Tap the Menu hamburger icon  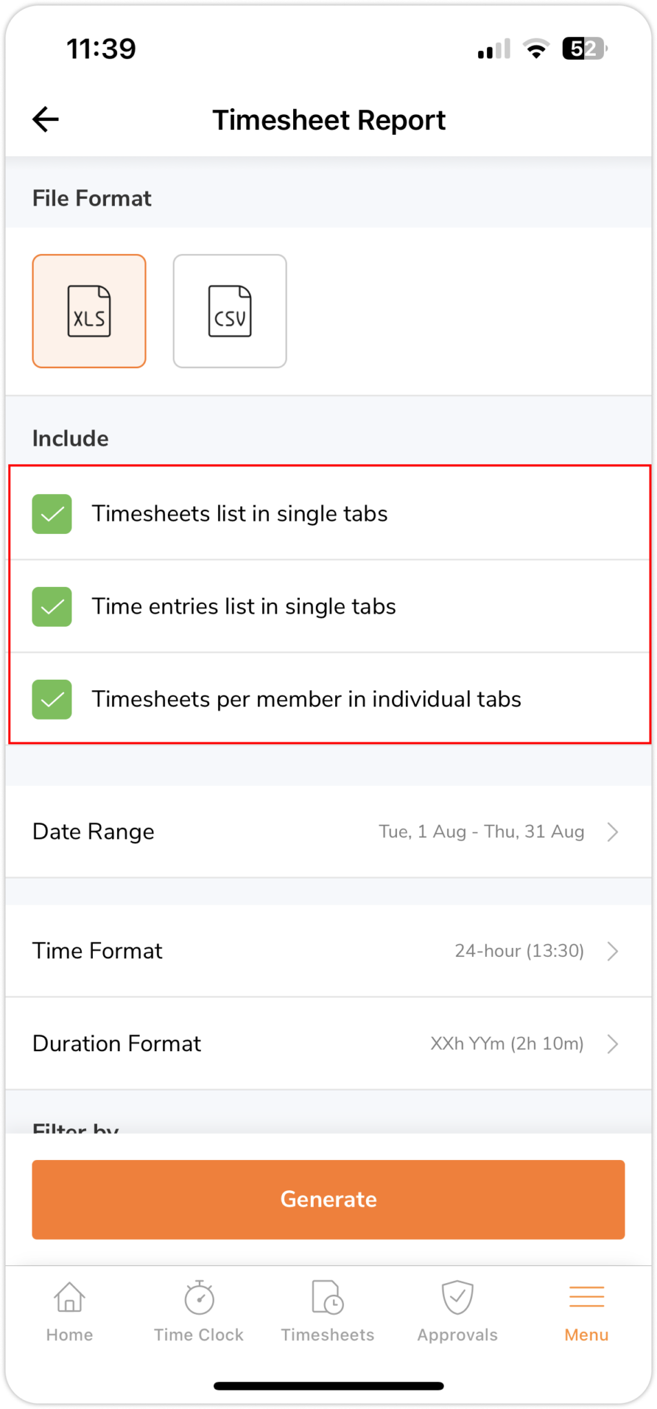click(587, 1297)
